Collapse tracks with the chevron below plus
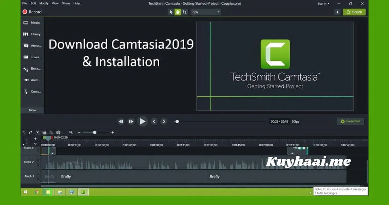 pyautogui.click(x=35, y=144)
